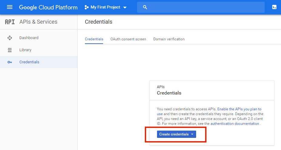
Task: Expand the Create credentials dropdown arrow
Action: click(x=192, y=134)
